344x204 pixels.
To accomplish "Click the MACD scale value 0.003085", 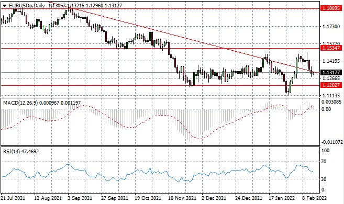I will pyautogui.click(x=331, y=101).
